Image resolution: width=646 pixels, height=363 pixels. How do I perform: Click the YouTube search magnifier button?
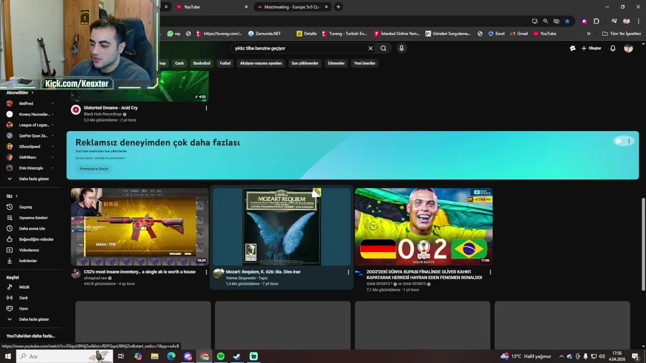click(384, 48)
